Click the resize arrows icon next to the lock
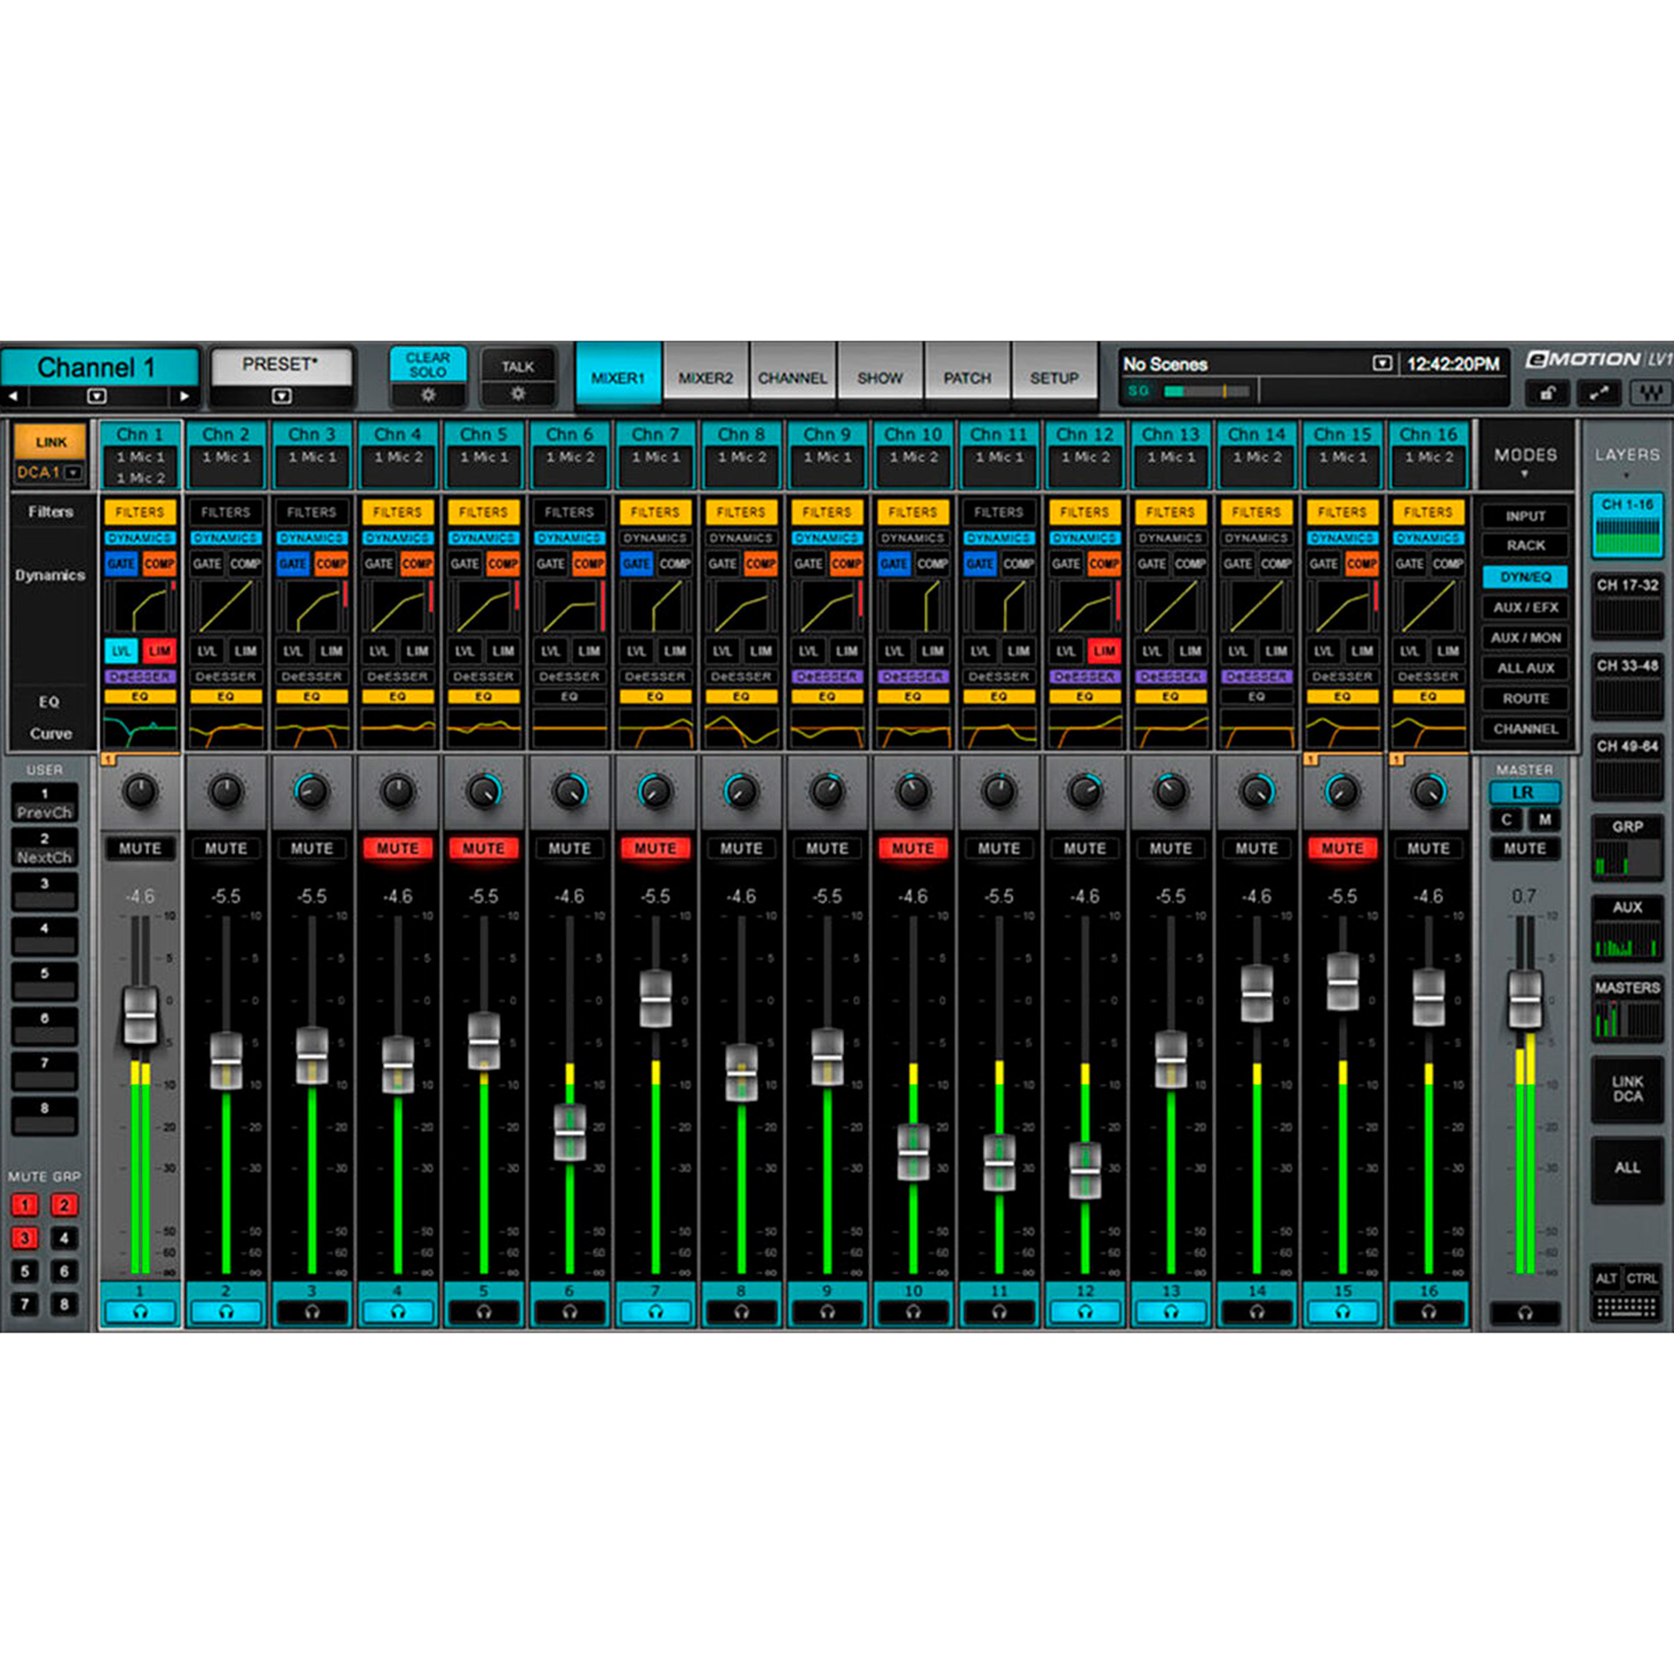The height and width of the screenshot is (1674, 1674). tap(1599, 392)
